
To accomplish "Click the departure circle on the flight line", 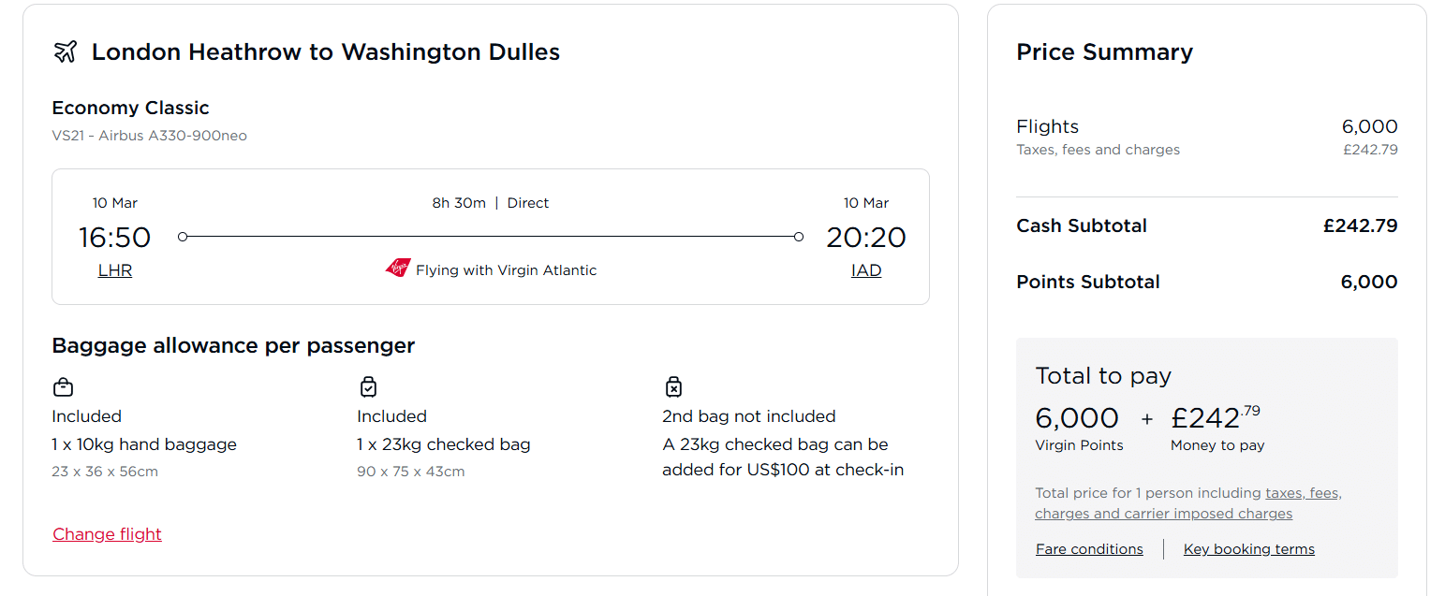I will click(183, 237).
